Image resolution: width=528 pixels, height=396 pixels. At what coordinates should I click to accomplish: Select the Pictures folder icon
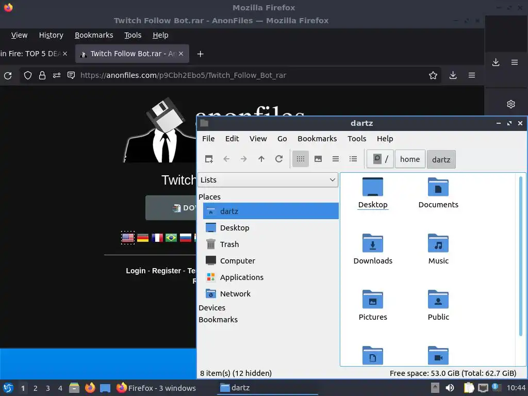click(x=373, y=305)
